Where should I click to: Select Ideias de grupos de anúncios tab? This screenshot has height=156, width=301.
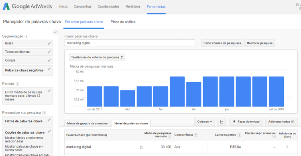click(x=87, y=124)
